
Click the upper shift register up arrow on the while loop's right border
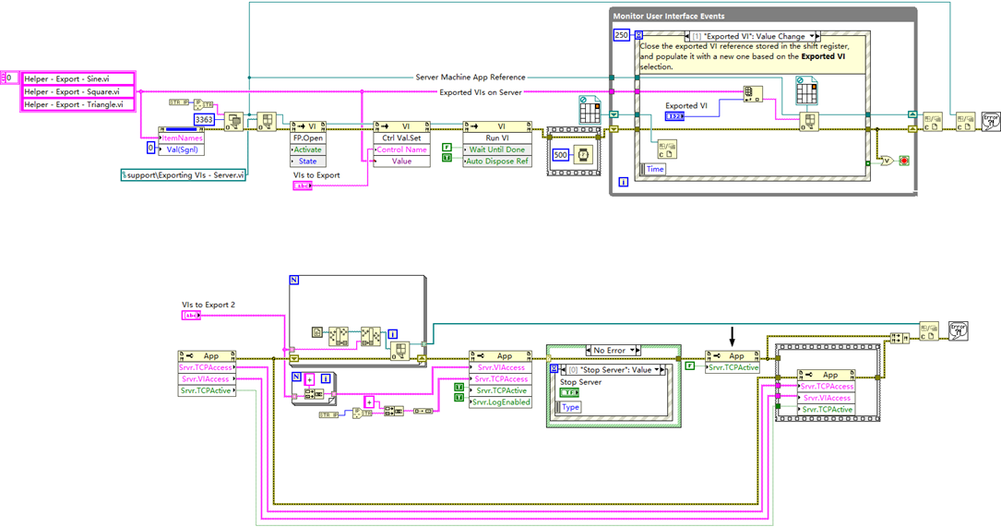pyautogui.click(x=912, y=114)
